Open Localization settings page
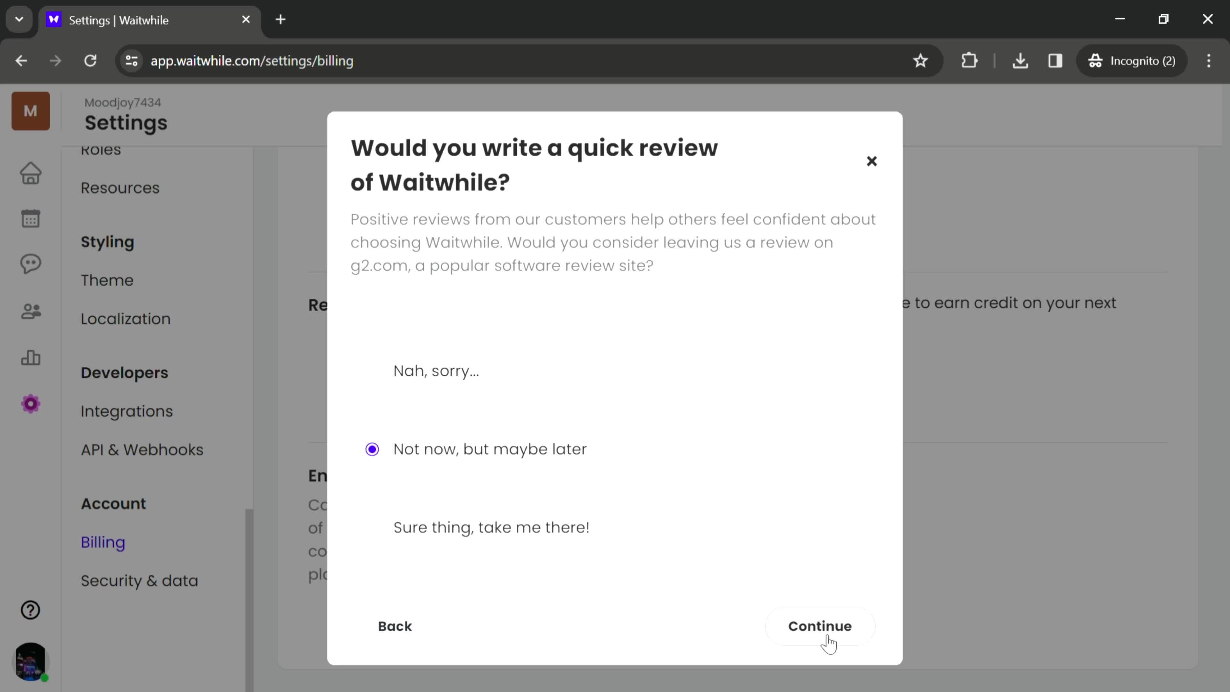 click(x=126, y=319)
